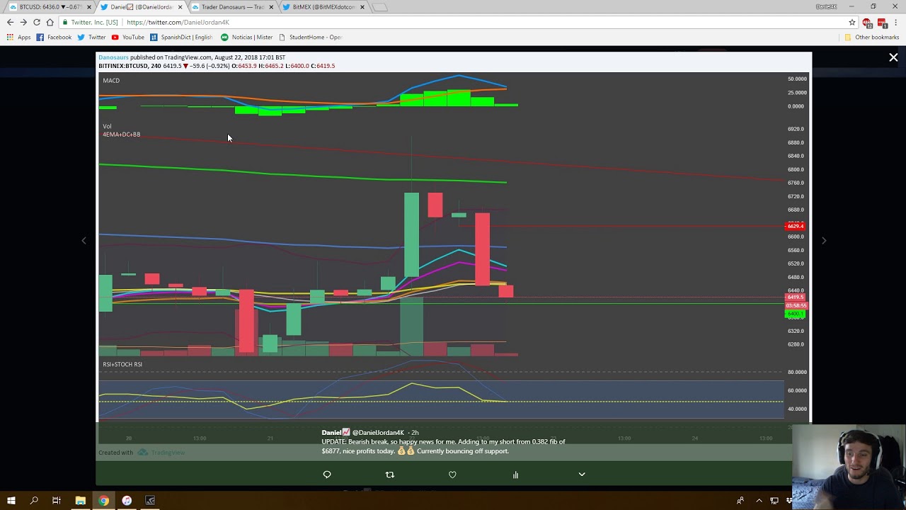Open the Facebook bookmark
Image resolution: width=906 pixels, height=510 pixels.
(54, 37)
